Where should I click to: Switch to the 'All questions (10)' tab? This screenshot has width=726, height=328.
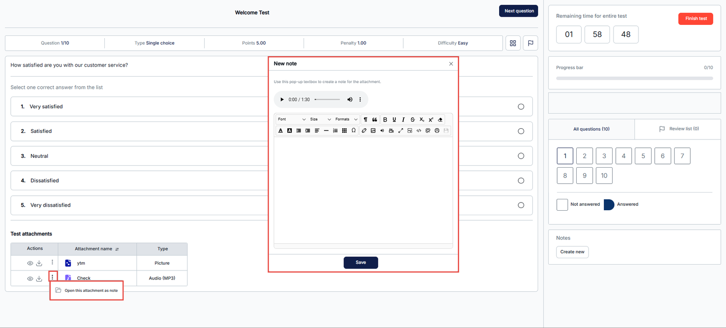click(x=591, y=129)
